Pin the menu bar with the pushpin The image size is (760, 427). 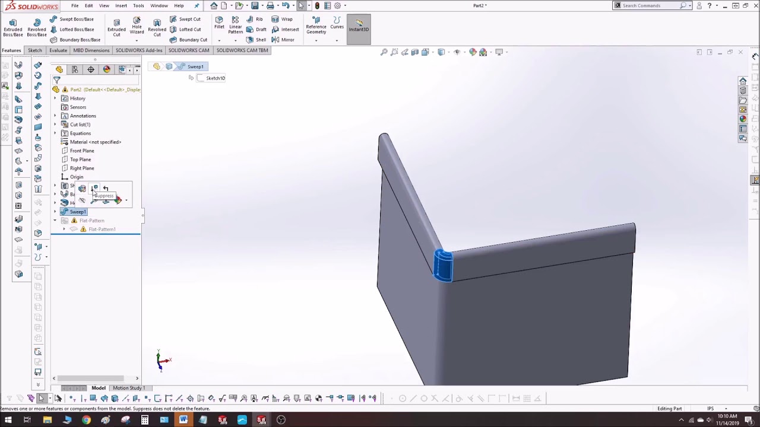pos(197,6)
